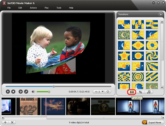Open the Actions menu

[x=33, y=8]
